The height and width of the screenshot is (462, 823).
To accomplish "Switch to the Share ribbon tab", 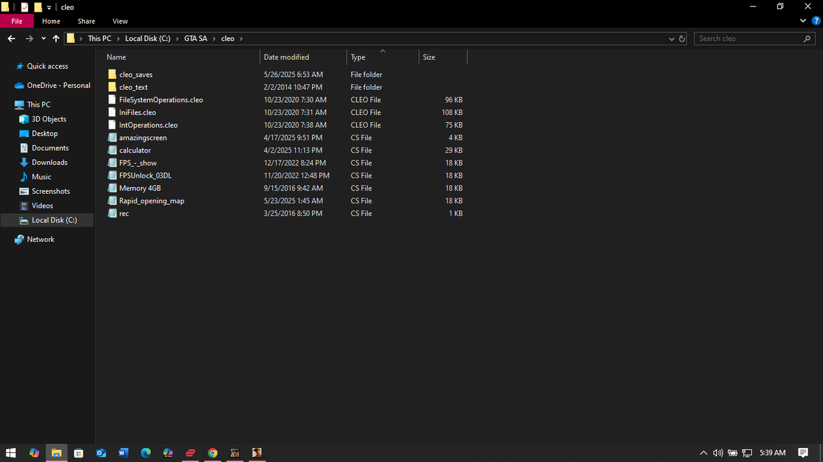I will click(x=86, y=21).
